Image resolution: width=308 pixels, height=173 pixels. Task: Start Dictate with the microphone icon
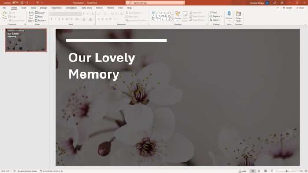[x=229, y=16]
